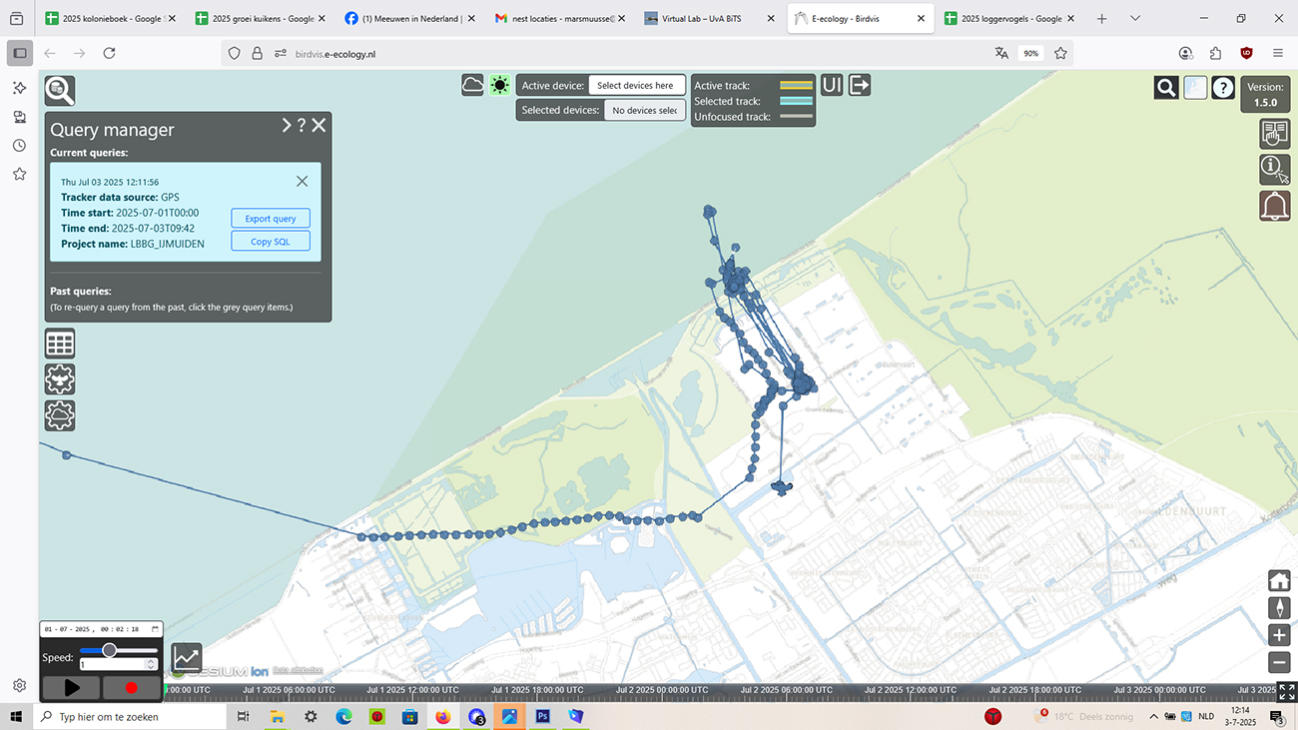This screenshot has width=1298, height=730.
Task: Open bird track settings gear icon
Action: (60, 379)
